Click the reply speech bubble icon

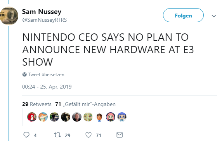pos(26,135)
